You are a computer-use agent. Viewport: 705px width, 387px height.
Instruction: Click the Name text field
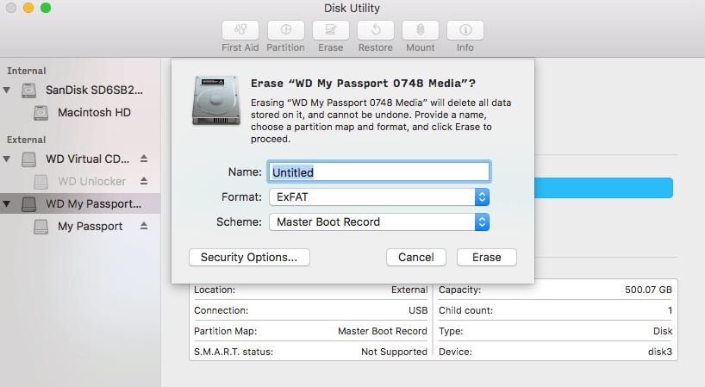point(379,172)
